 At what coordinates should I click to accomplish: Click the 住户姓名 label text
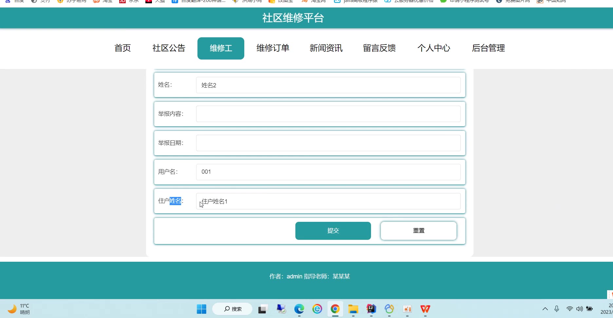tap(171, 201)
